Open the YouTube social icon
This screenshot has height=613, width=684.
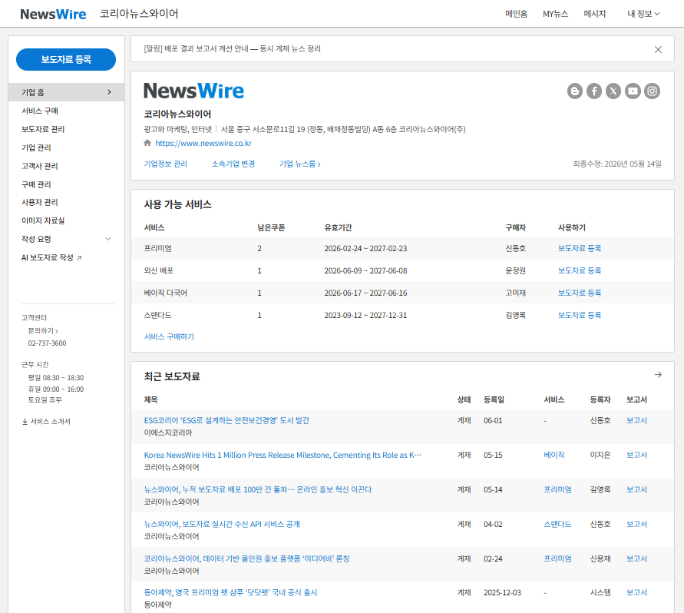pyautogui.click(x=633, y=91)
